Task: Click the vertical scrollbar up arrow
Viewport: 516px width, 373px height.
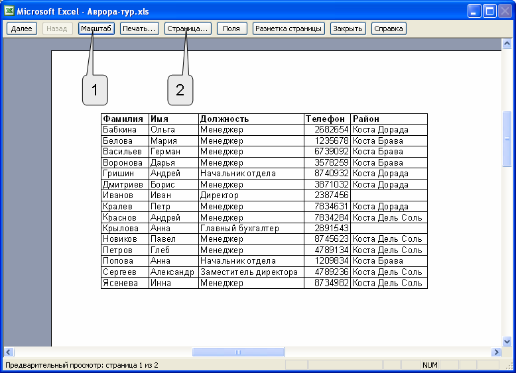Action: (x=507, y=43)
